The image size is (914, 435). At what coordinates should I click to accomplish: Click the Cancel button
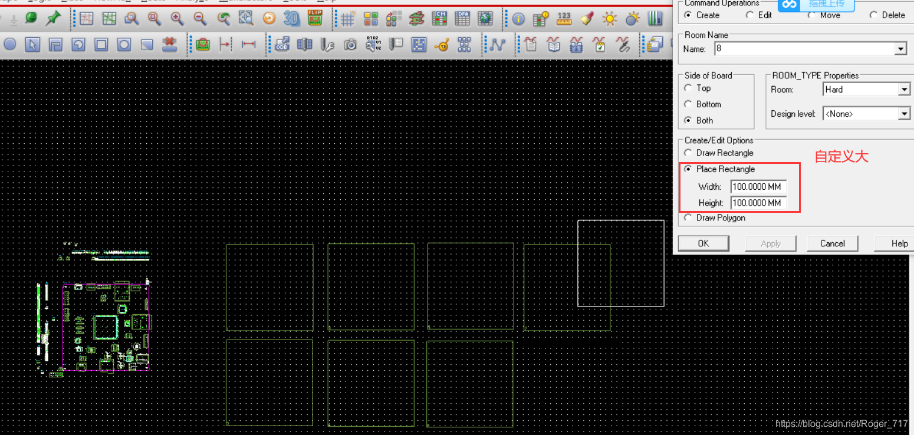click(832, 243)
